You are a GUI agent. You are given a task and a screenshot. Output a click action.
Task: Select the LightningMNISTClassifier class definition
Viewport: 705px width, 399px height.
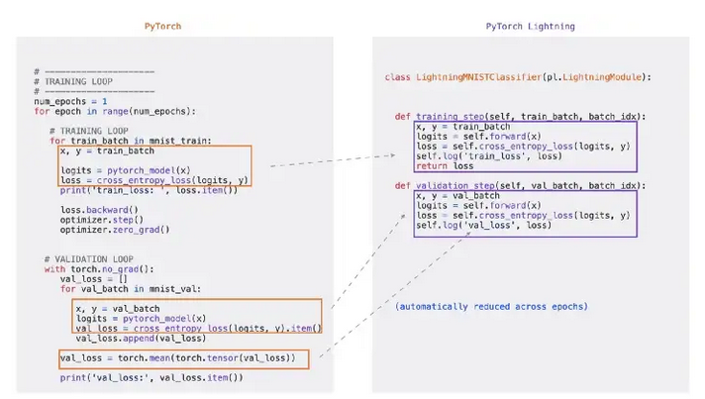click(x=518, y=77)
